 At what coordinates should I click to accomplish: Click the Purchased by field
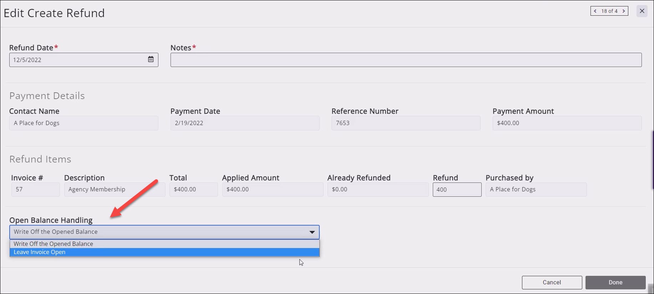pyautogui.click(x=536, y=190)
